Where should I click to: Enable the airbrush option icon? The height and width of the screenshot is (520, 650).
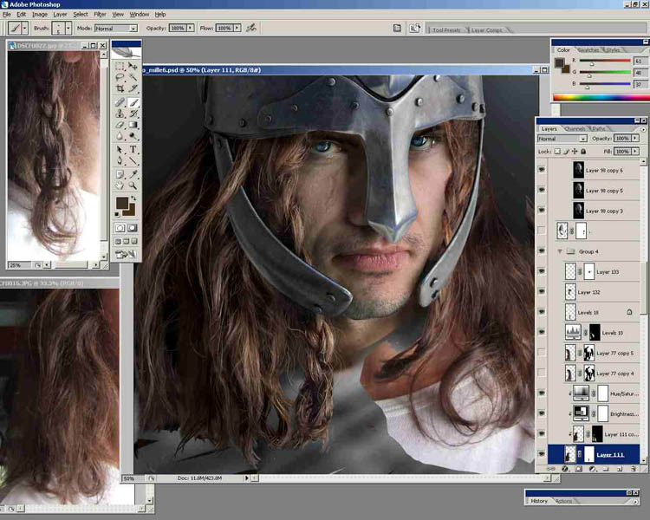pos(251,28)
